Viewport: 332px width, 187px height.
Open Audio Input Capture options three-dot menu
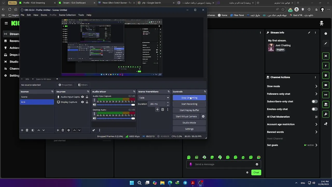click(x=94, y=100)
